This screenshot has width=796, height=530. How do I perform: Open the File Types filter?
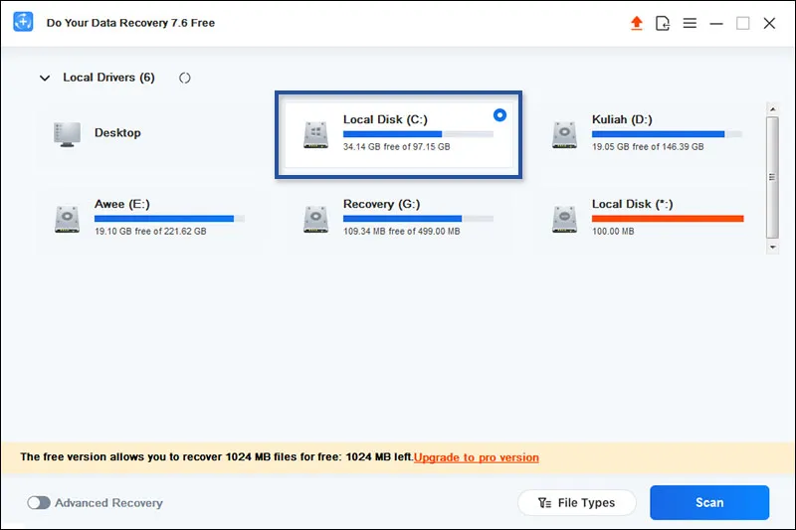577,503
